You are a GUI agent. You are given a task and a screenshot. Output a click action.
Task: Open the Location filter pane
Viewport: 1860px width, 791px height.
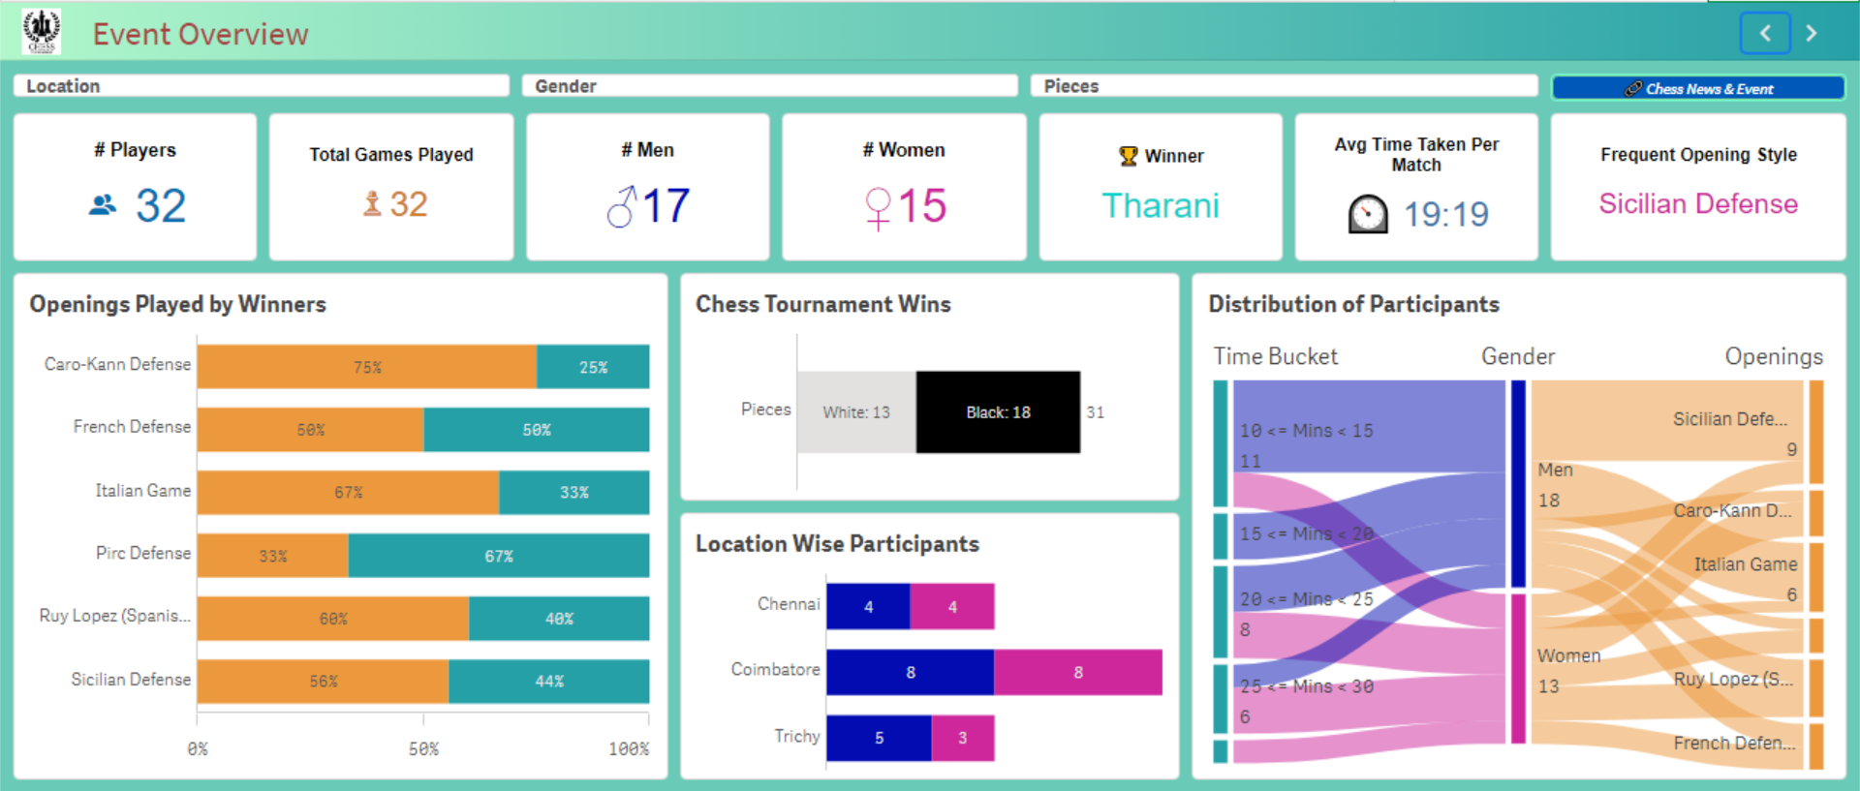pyautogui.click(x=262, y=86)
